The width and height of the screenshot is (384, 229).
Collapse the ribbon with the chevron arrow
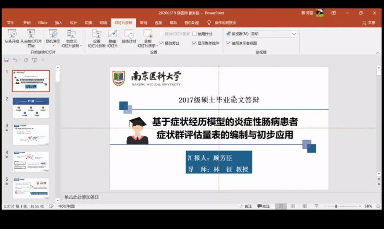point(378,53)
